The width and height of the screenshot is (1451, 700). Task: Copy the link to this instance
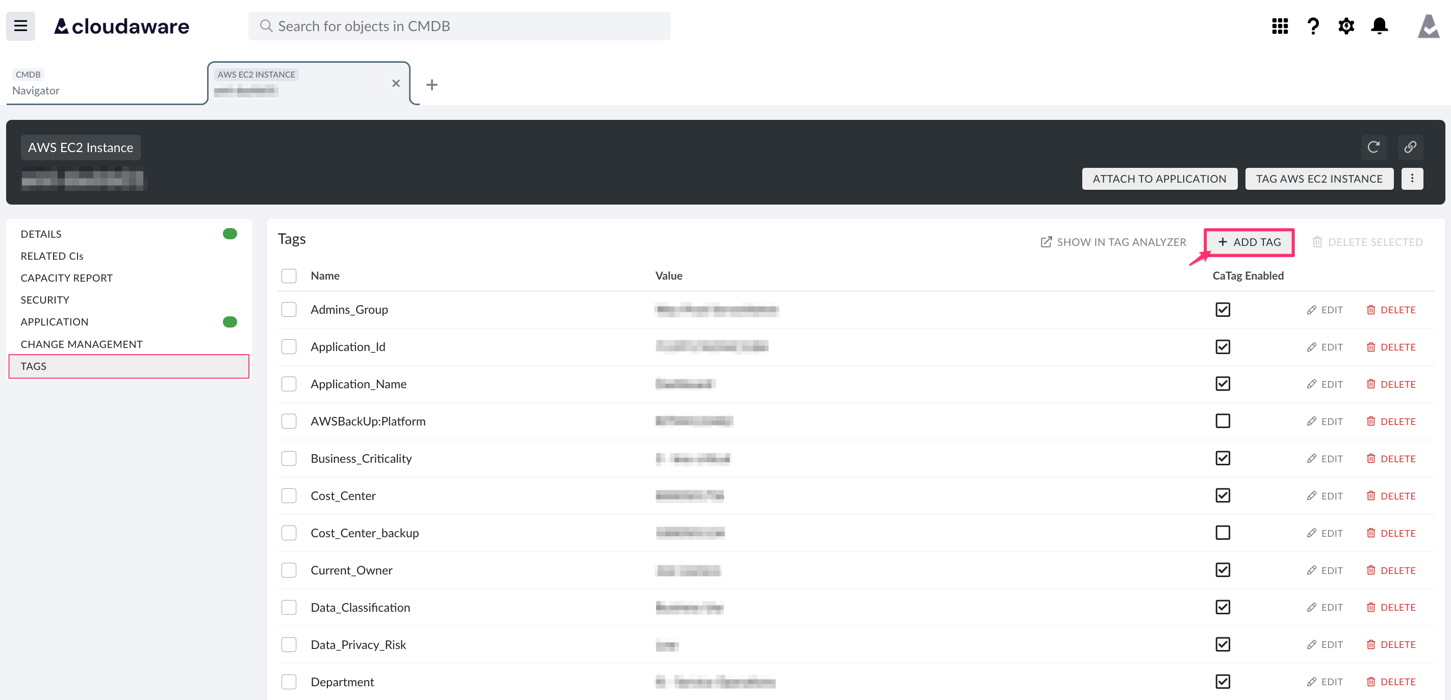tap(1410, 147)
